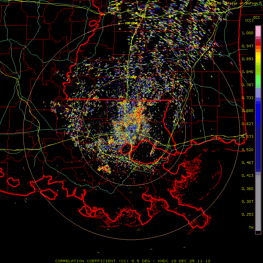Pick the pink top segment of color bar
The image size is (263, 263).
[x=258, y=31]
